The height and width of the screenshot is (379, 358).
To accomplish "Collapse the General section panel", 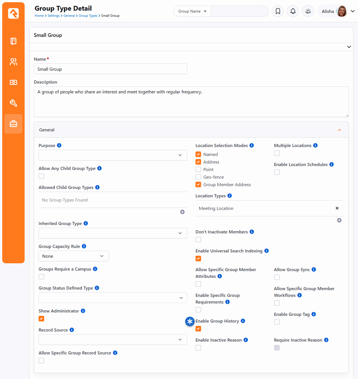I will [339, 130].
